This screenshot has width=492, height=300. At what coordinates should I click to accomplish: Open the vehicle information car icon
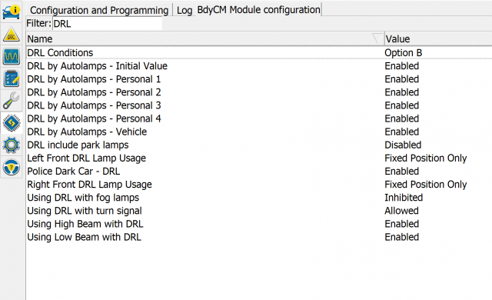tap(12, 12)
